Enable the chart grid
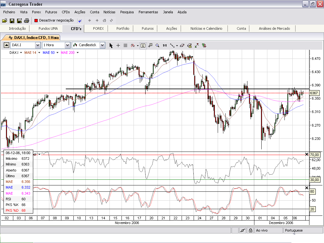Image resolution: width=324 pixels, height=243 pixels. click(x=125, y=45)
